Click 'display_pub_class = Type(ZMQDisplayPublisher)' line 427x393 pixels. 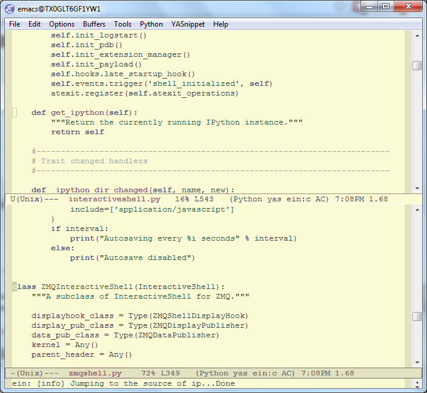(x=140, y=326)
